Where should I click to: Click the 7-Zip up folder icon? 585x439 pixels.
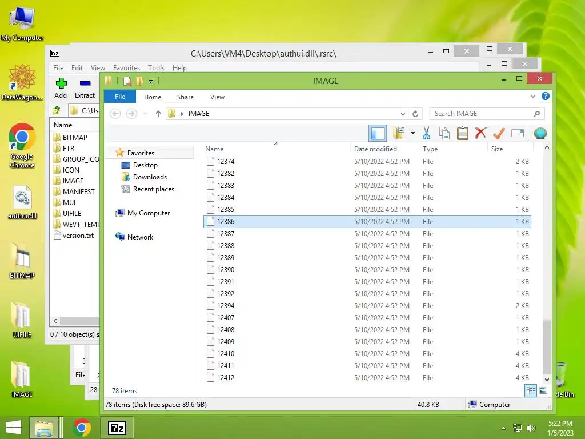(57, 110)
